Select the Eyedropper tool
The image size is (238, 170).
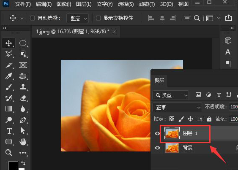(8, 76)
